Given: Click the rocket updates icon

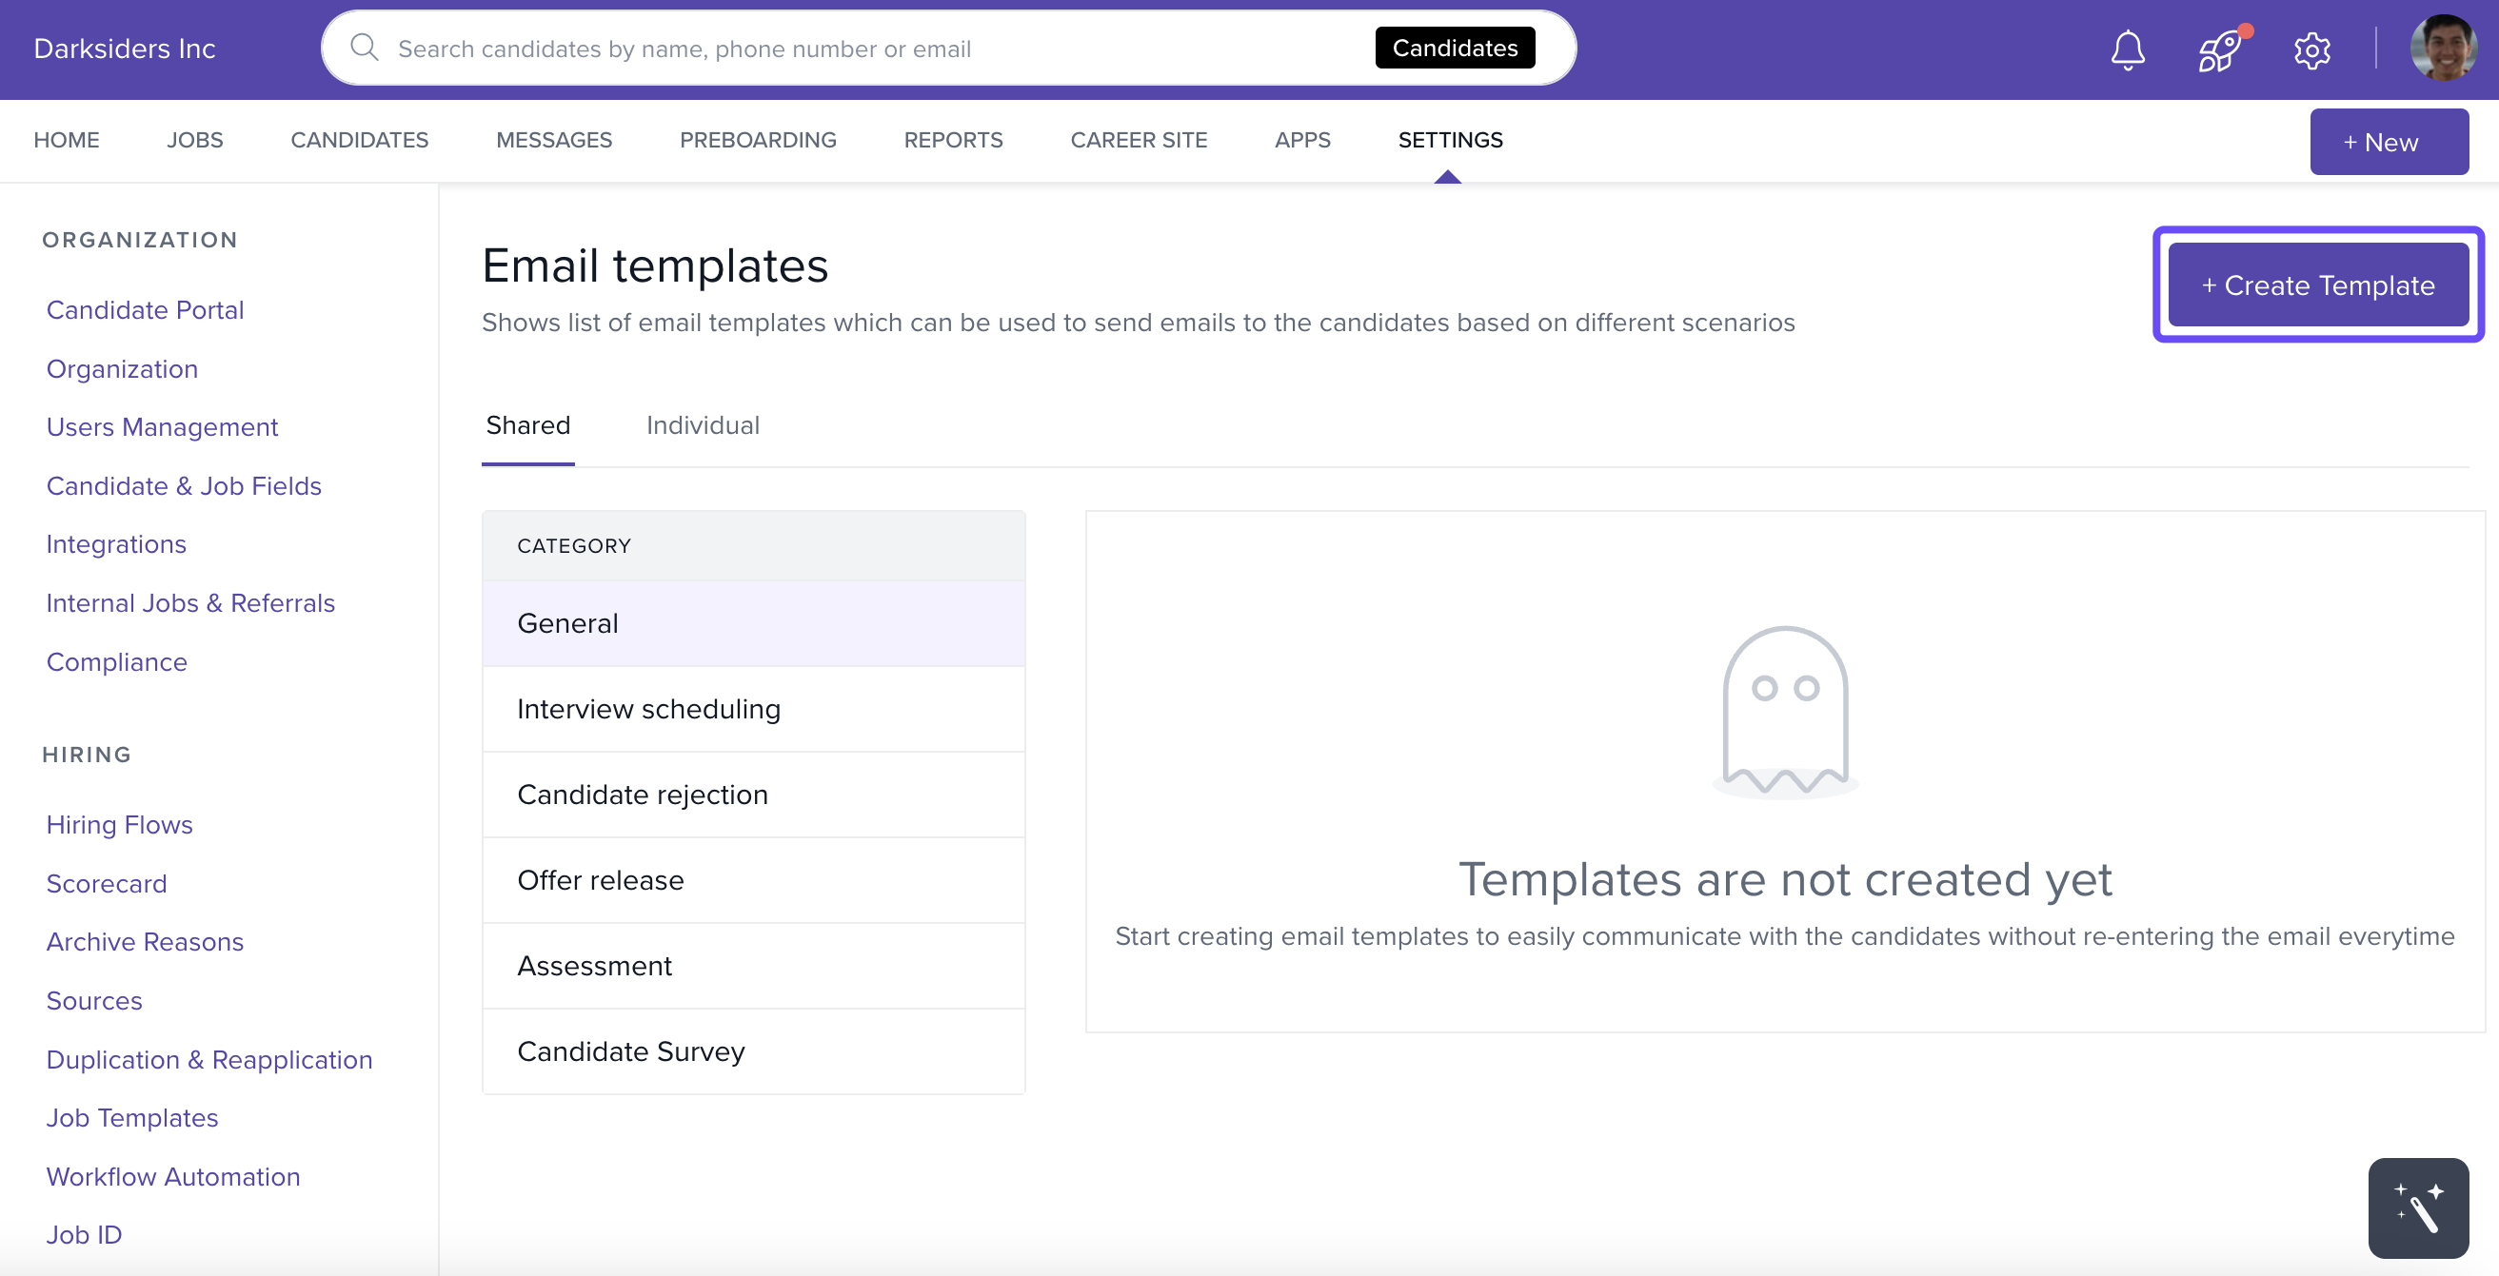Looking at the screenshot, I should click(x=2220, y=49).
